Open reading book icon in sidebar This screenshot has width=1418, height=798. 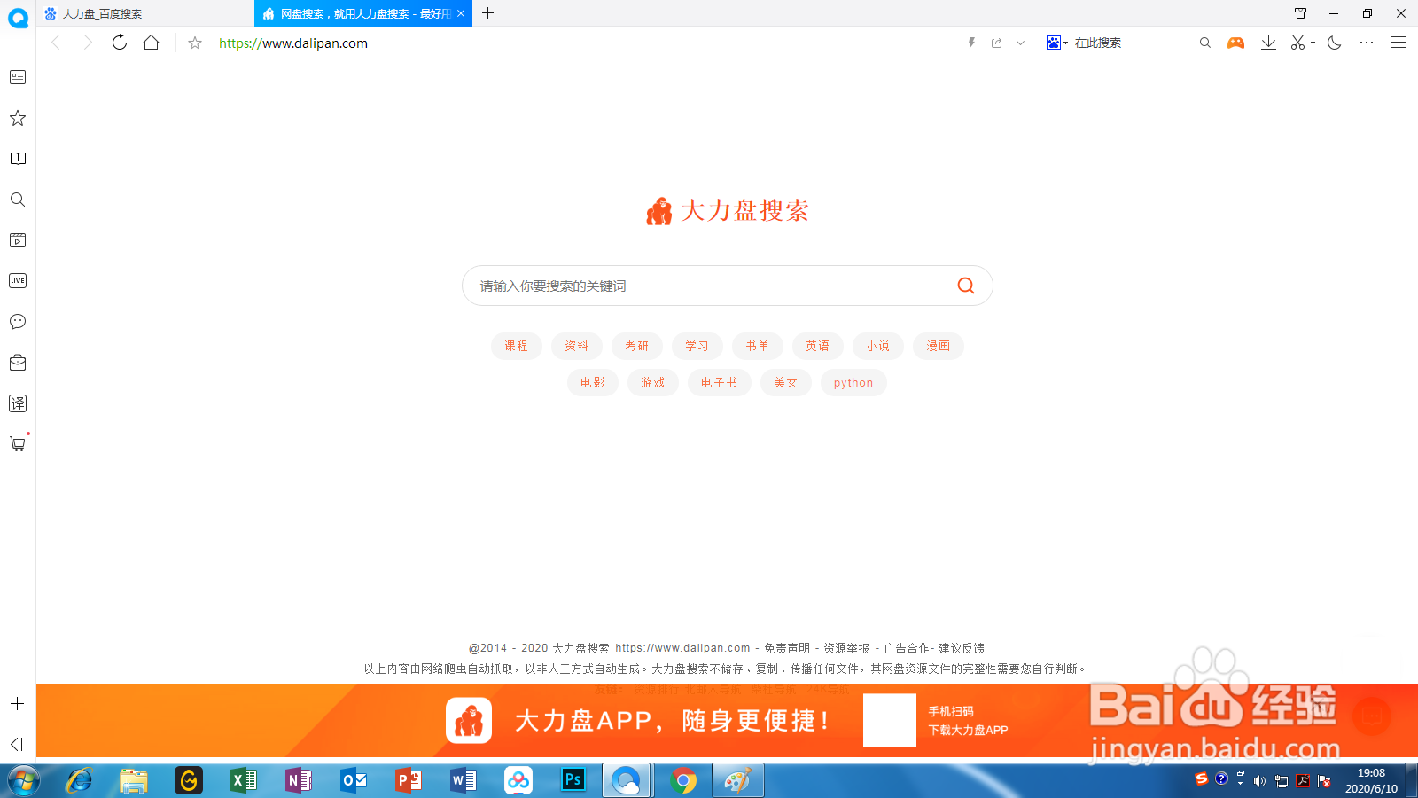tap(18, 159)
